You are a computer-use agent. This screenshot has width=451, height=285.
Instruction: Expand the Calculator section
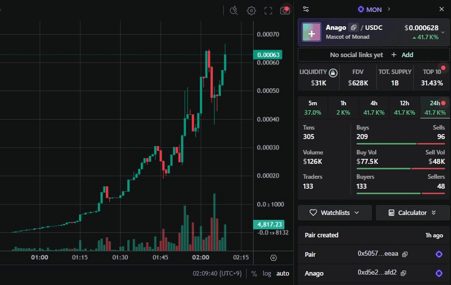(x=413, y=213)
